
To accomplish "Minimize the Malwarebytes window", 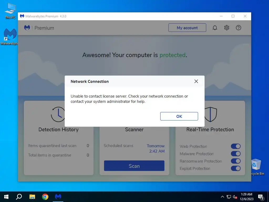I will (x=221, y=16).
